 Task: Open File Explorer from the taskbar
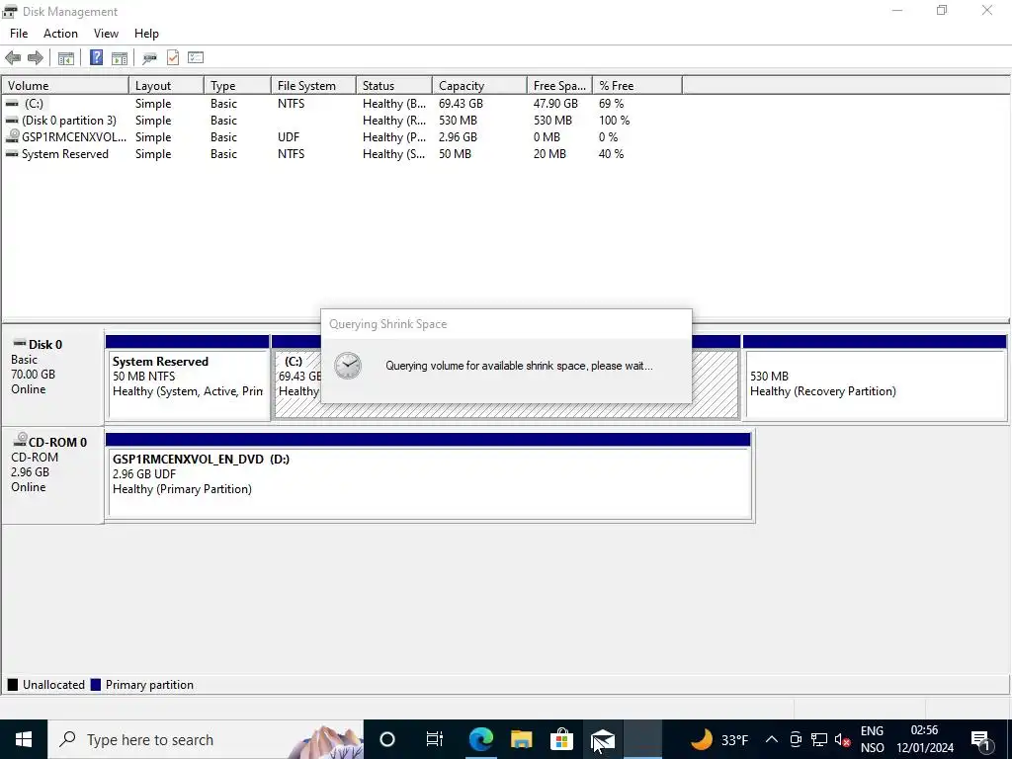pyautogui.click(x=522, y=739)
